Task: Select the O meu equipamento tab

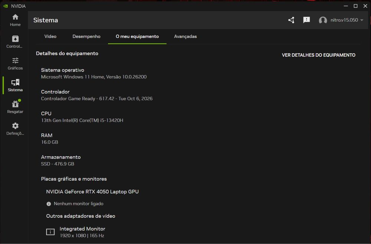Action: pos(137,36)
